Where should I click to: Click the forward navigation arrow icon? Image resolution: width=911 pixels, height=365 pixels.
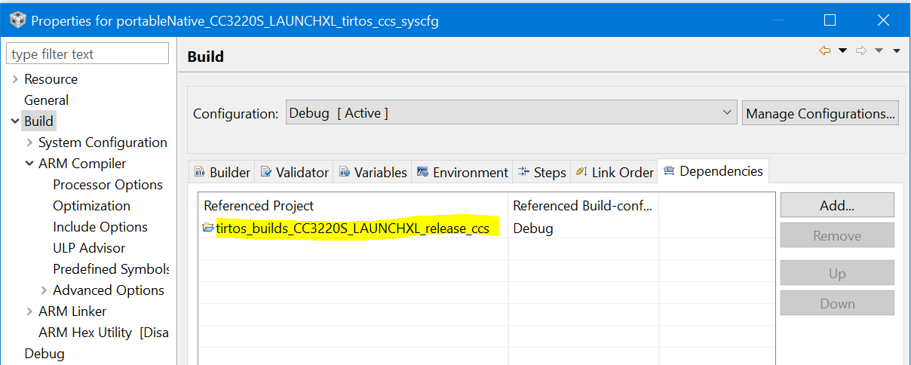861,51
